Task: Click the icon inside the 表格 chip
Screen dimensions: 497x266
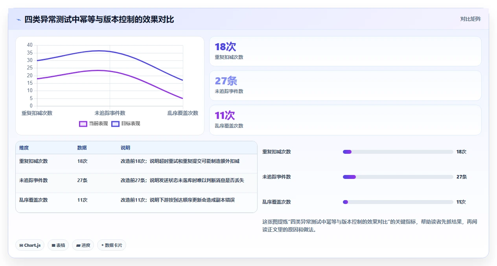Action: 53,246
